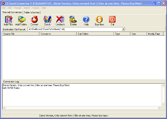
Task: Click the log horizontal scroll left arrow
Action: tap(4, 108)
